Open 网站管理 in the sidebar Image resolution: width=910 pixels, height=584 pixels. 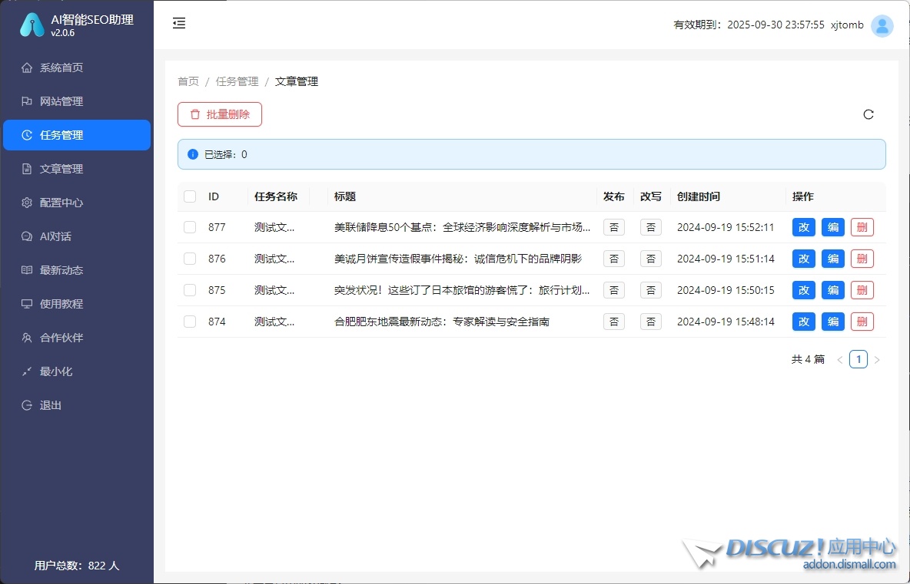61,101
